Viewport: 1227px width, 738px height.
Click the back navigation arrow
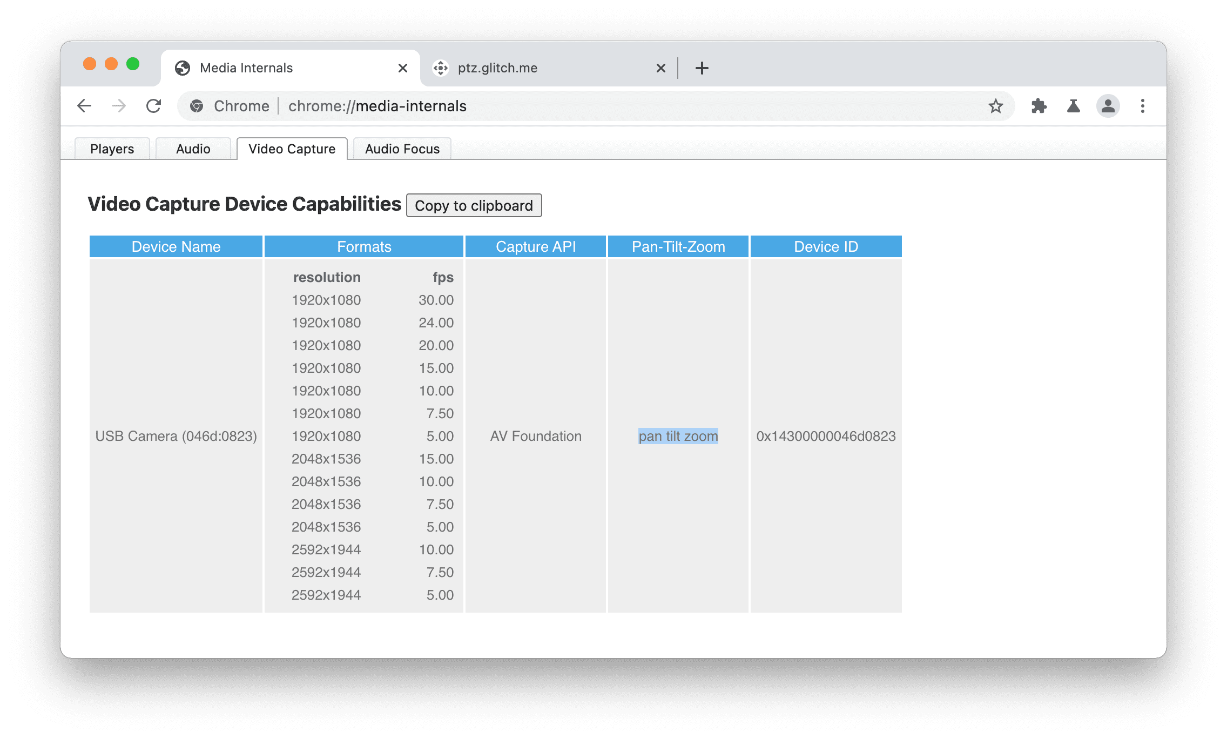tap(83, 105)
